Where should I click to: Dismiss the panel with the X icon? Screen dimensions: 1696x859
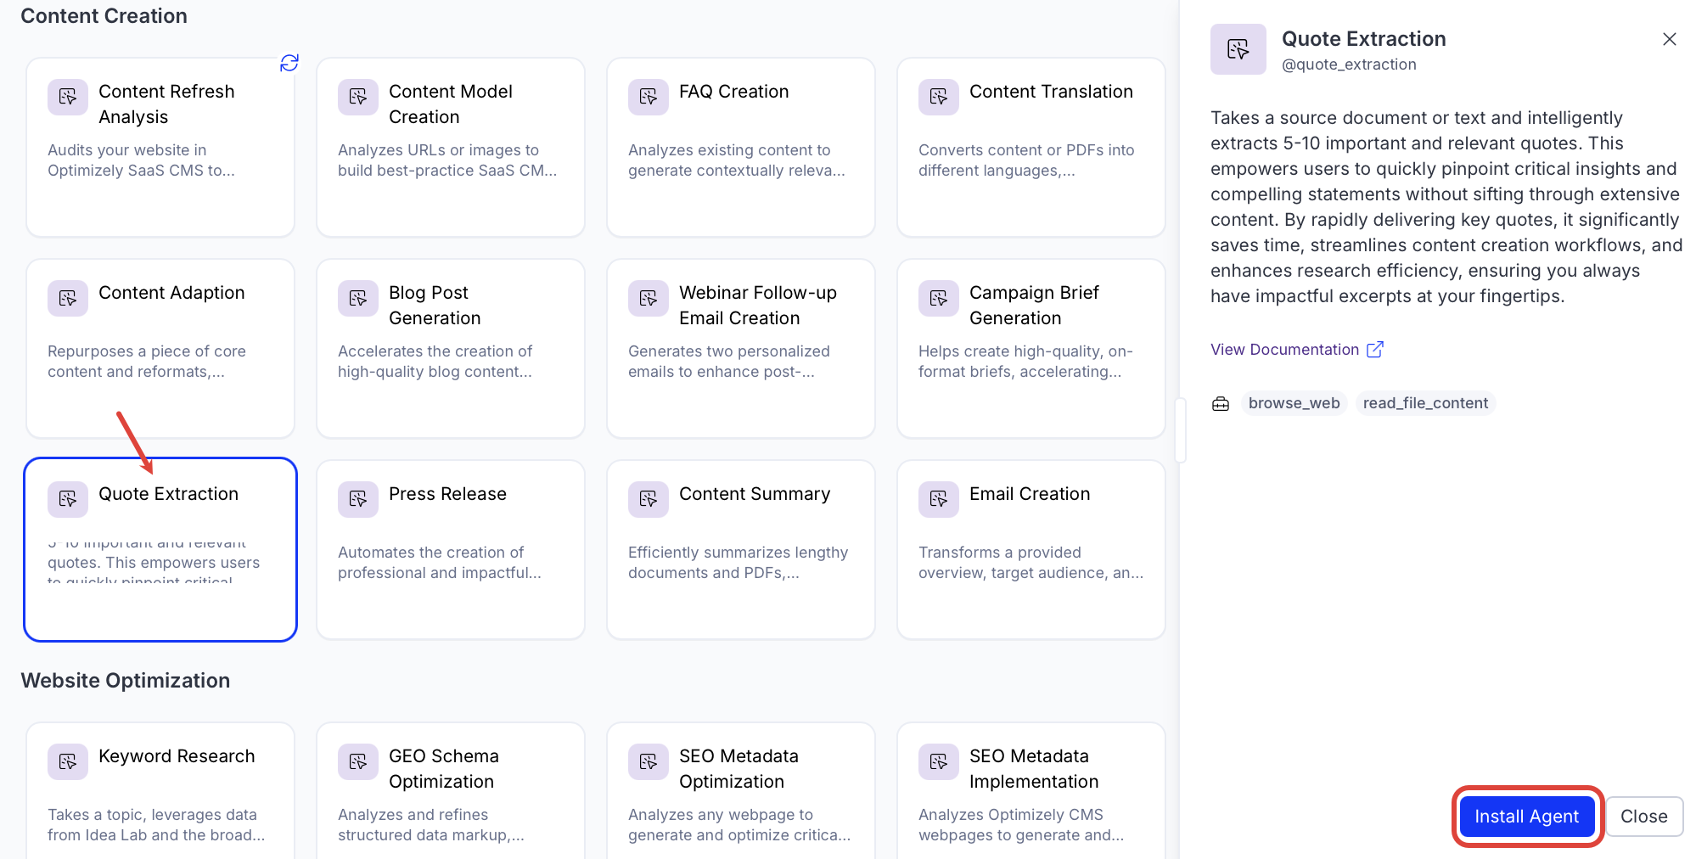(x=1669, y=39)
